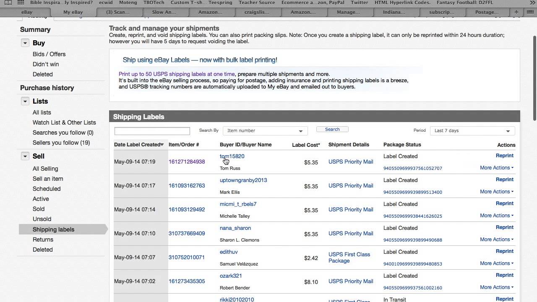Open Returns in sidebar

point(43,240)
